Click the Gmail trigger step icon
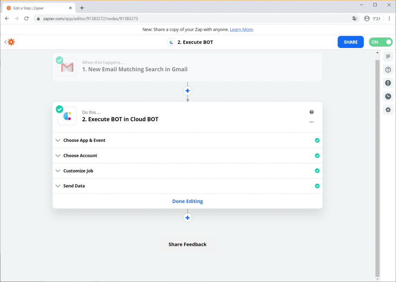The height and width of the screenshot is (282, 396). point(67,67)
